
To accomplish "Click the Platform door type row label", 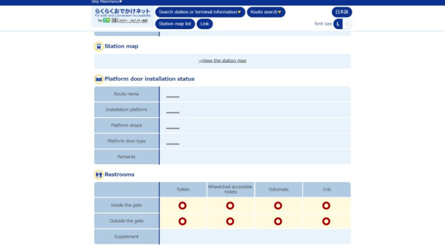I will pos(127,141).
